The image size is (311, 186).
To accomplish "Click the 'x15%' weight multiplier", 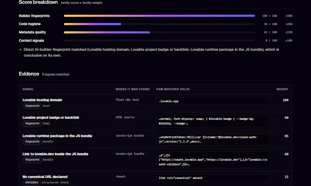I will (289, 32).
